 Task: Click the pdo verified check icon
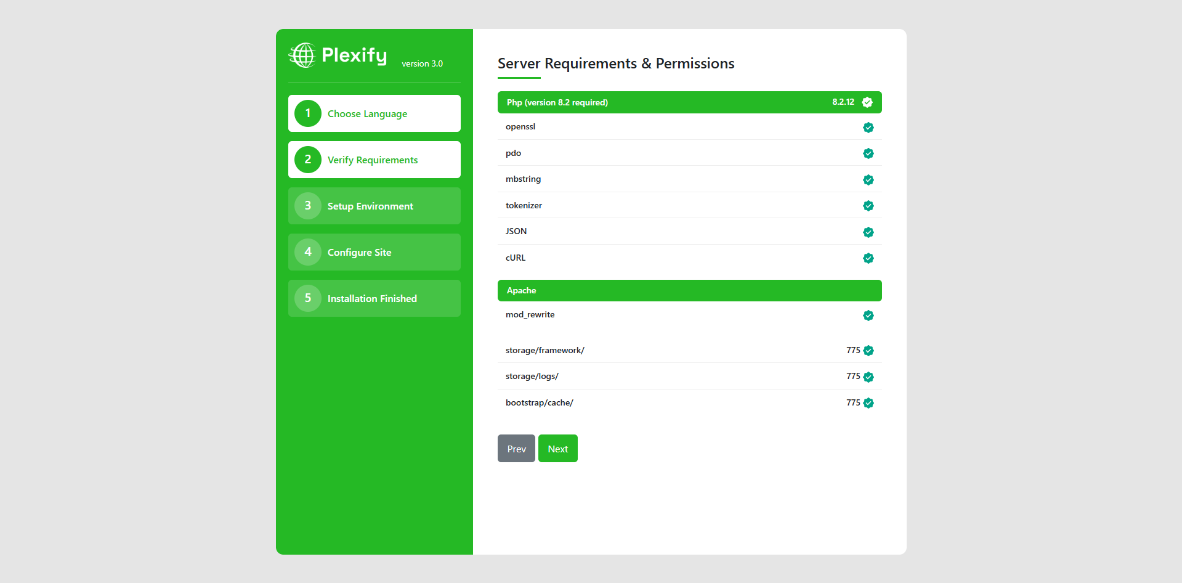tap(868, 153)
